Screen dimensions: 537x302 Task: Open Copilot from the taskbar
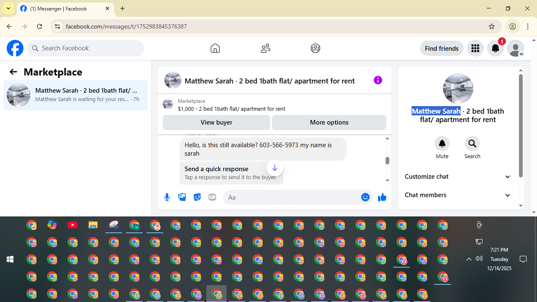52,225
